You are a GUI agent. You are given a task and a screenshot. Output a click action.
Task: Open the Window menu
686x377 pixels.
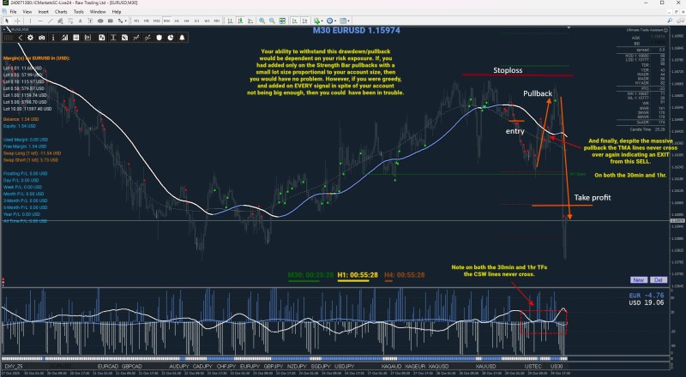tap(98, 12)
